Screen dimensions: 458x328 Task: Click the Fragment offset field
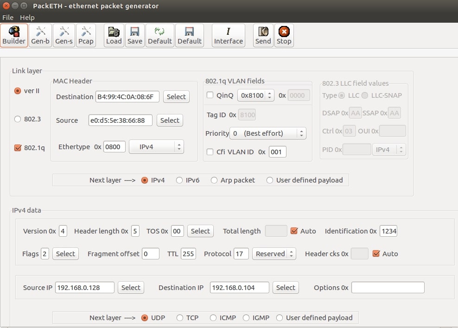pyautogui.click(x=151, y=253)
